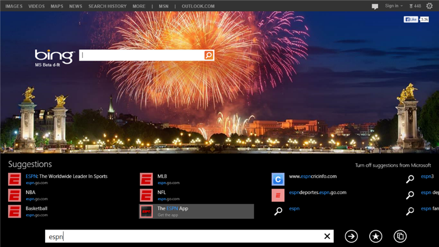Select the NFL suggestion text
The height and width of the screenshot is (247, 439).
(162, 192)
